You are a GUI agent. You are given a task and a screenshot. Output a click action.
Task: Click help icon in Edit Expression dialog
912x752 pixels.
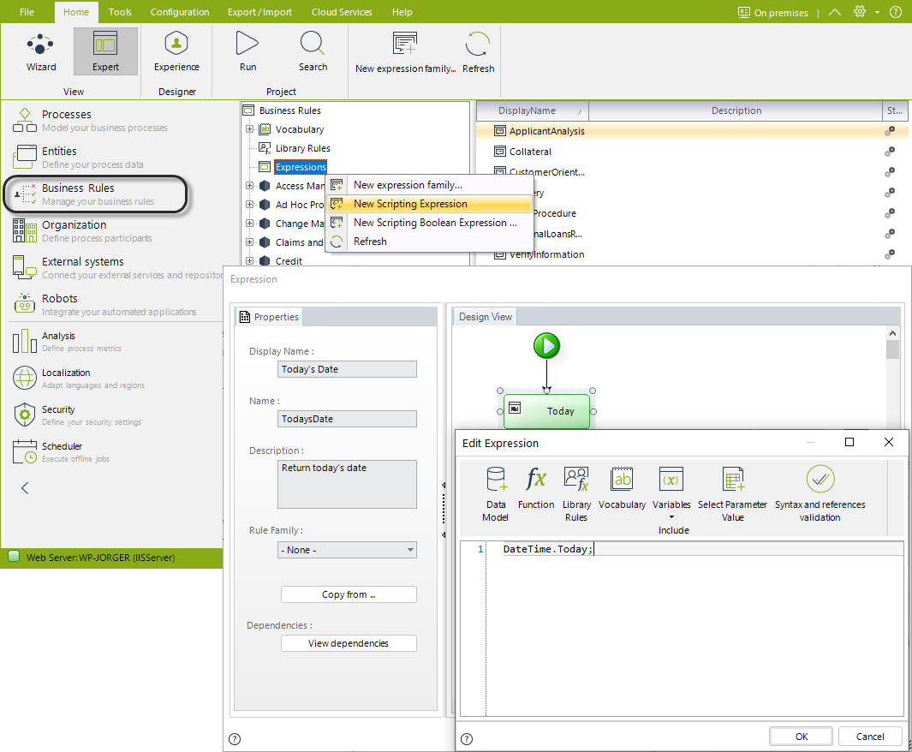pyautogui.click(x=467, y=738)
